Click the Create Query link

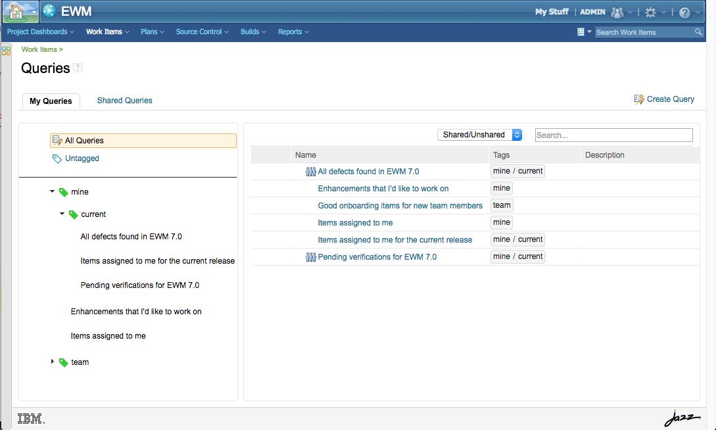[669, 99]
